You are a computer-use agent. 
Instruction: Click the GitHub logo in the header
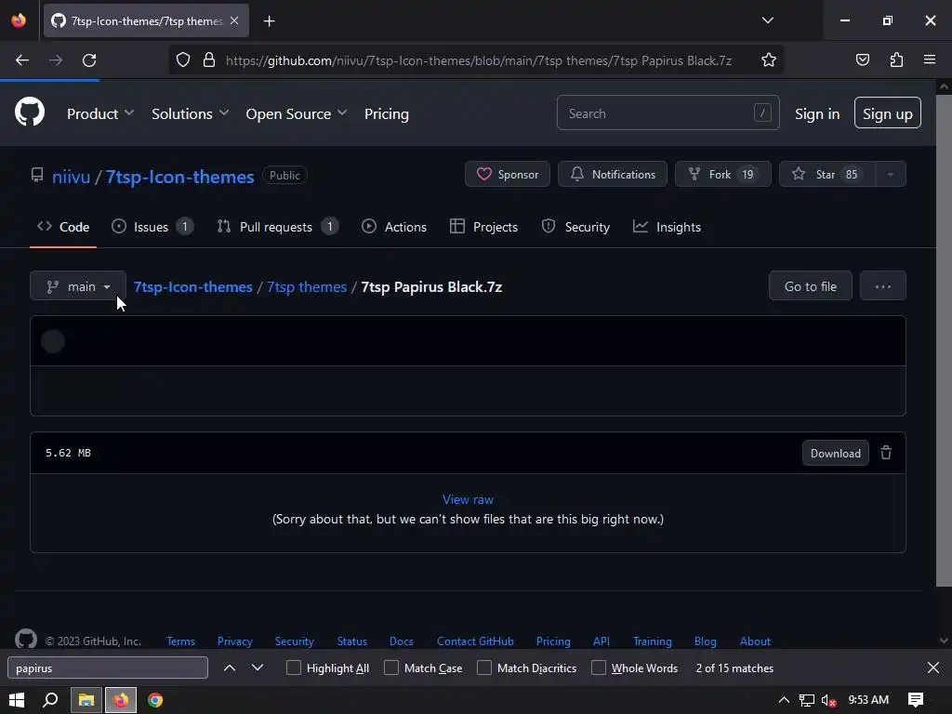(x=30, y=112)
